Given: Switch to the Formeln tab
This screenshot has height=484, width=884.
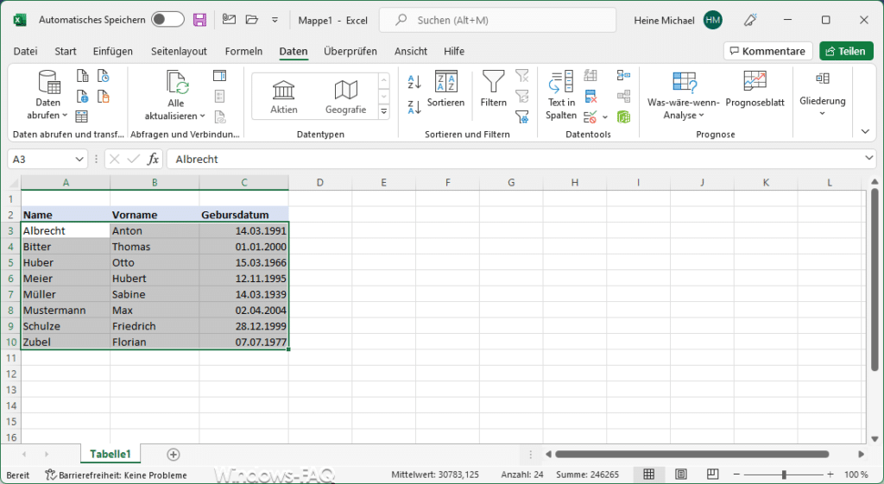Looking at the screenshot, I should pos(243,51).
